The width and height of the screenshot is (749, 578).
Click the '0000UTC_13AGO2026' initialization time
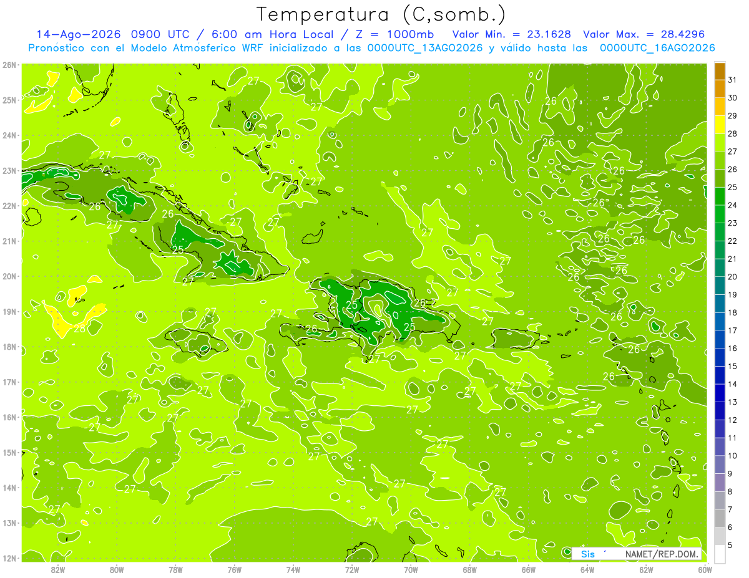424,48
